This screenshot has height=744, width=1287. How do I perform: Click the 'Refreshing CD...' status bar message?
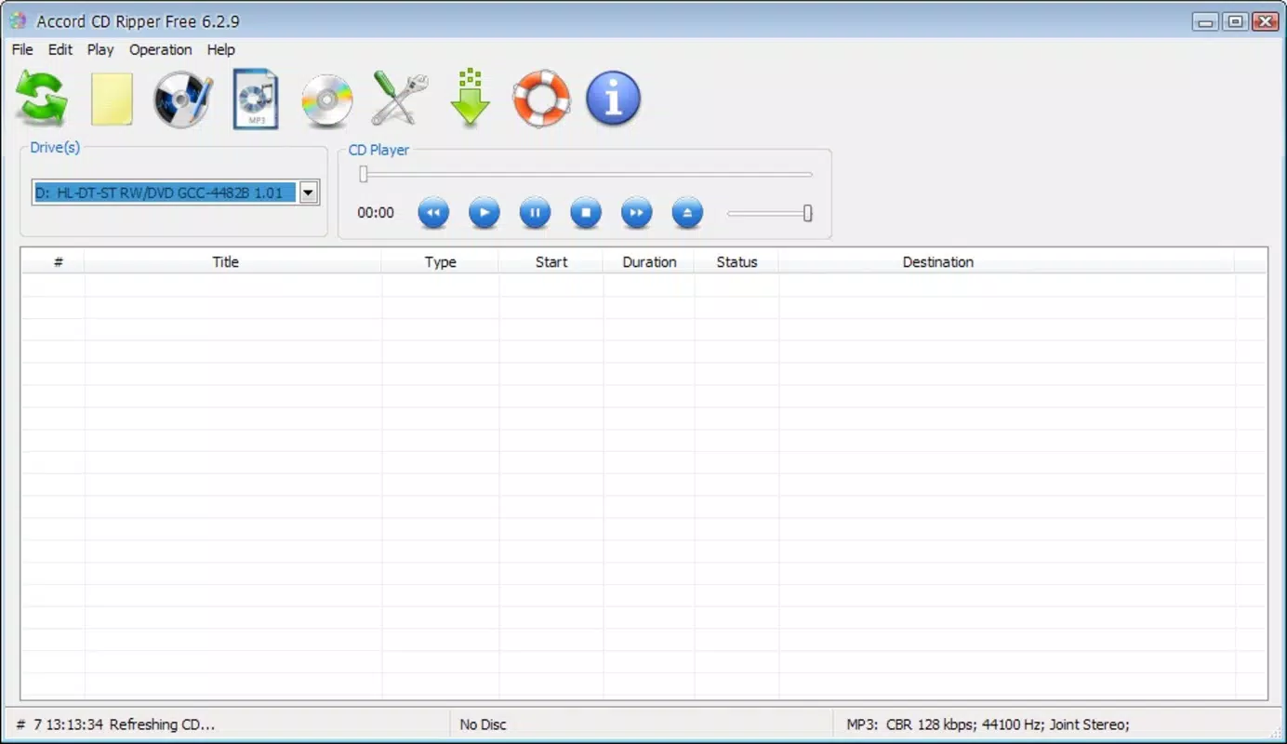(x=162, y=724)
